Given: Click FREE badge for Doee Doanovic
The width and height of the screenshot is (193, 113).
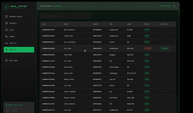Looking at the screenshot, I should click(147, 30).
